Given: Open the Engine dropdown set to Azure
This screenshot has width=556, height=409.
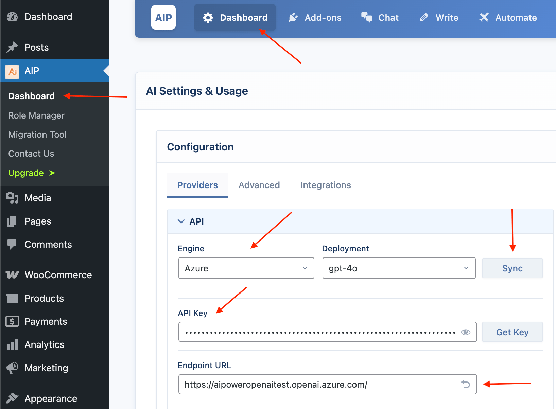Looking at the screenshot, I should point(246,268).
